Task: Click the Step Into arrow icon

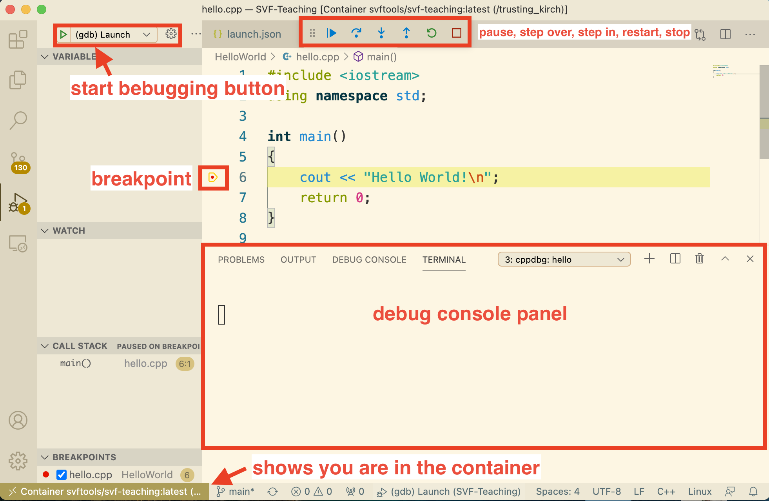Action: coord(381,33)
